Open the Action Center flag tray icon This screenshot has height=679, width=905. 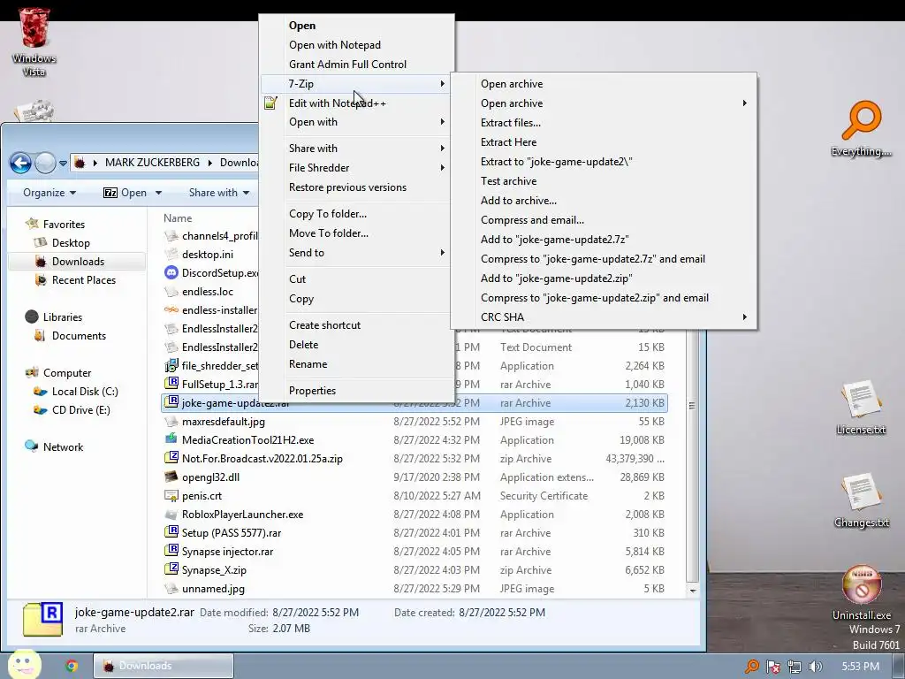pos(772,667)
